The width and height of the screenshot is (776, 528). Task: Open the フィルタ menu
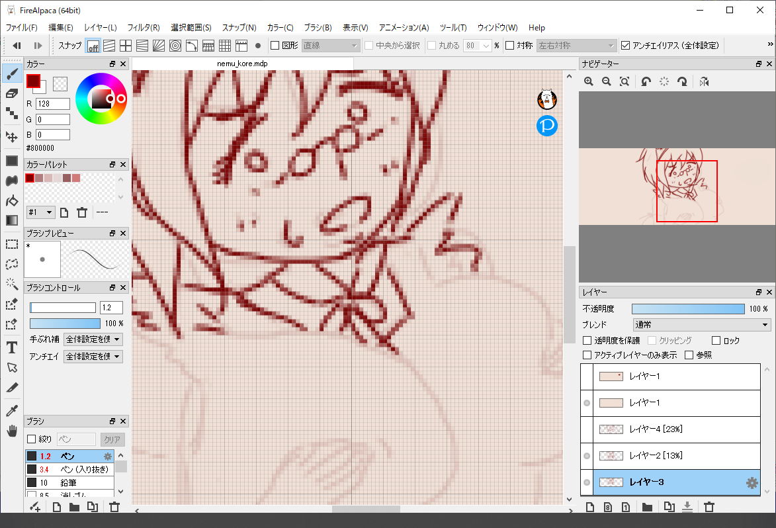click(x=143, y=28)
